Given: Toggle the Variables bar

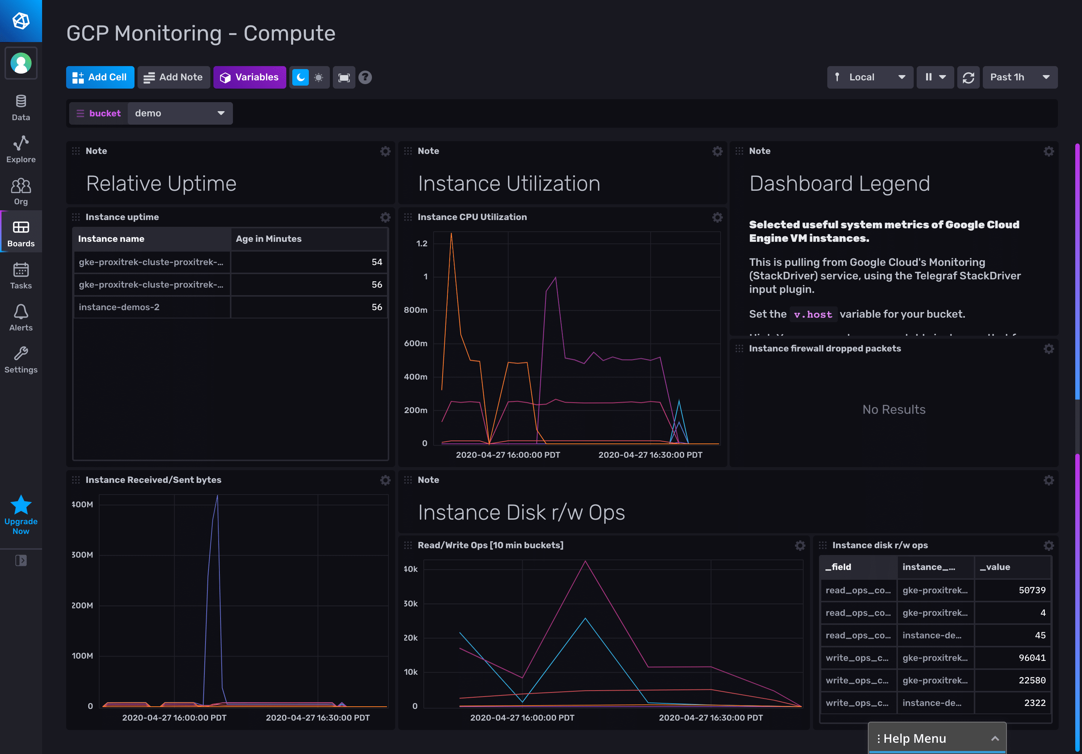Looking at the screenshot, I should tap(250, 77).
